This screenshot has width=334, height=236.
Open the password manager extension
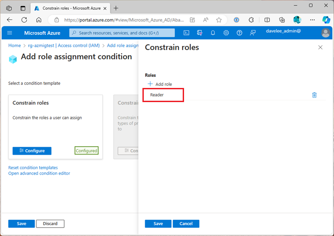(236, 20)
